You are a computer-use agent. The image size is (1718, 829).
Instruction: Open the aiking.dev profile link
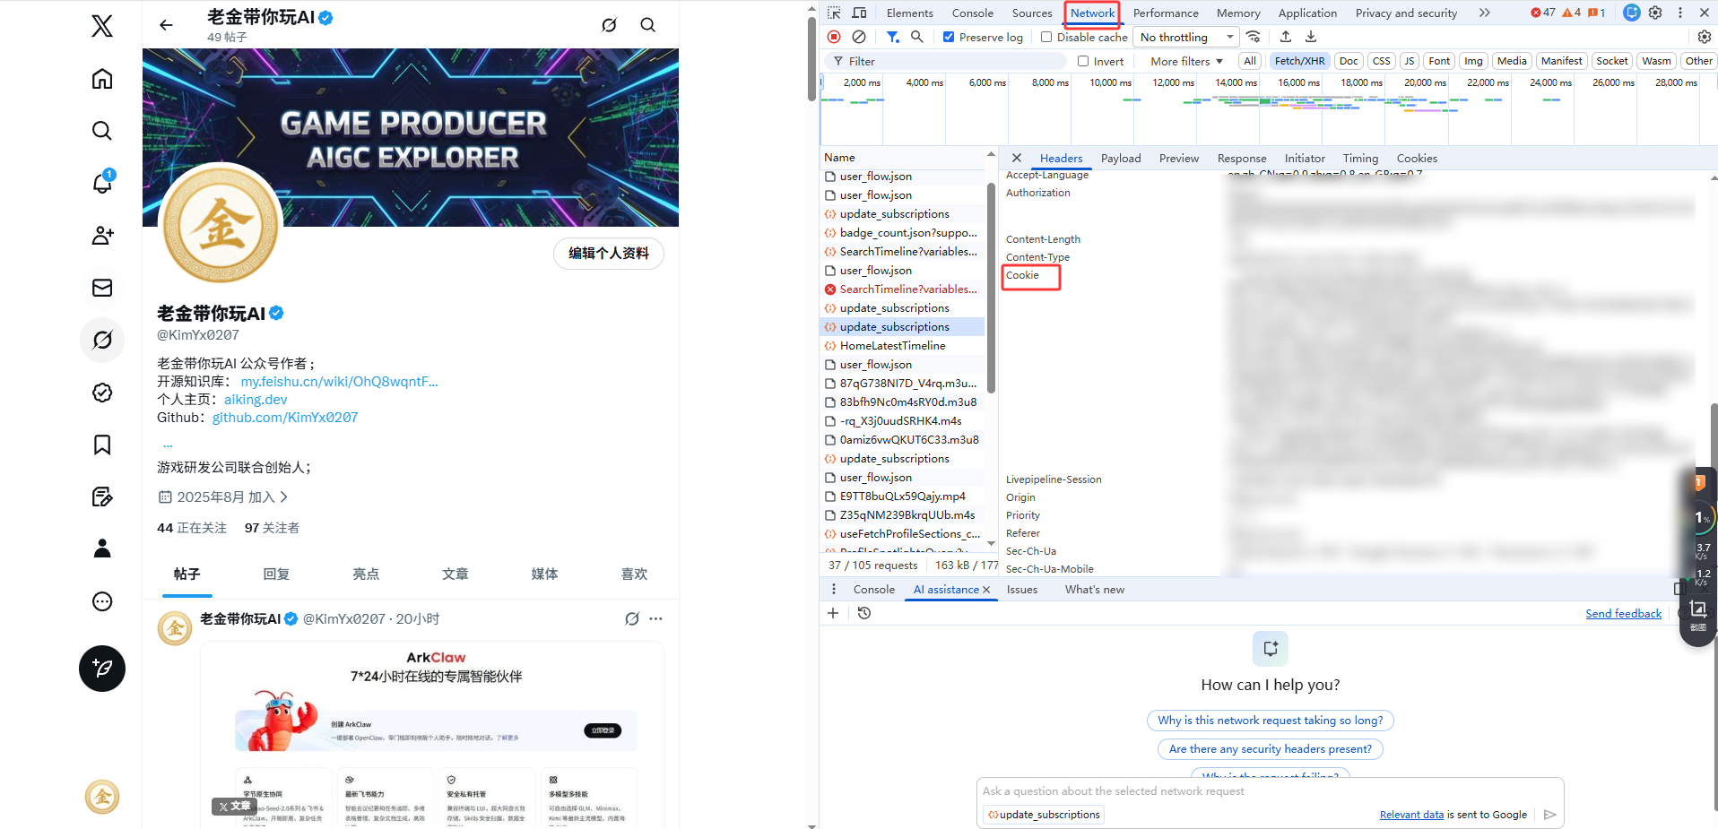[x=256, y=400]
